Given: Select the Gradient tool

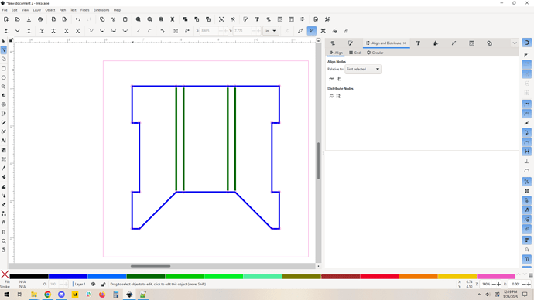Looking at the screenshot, I should click(4, 150).
